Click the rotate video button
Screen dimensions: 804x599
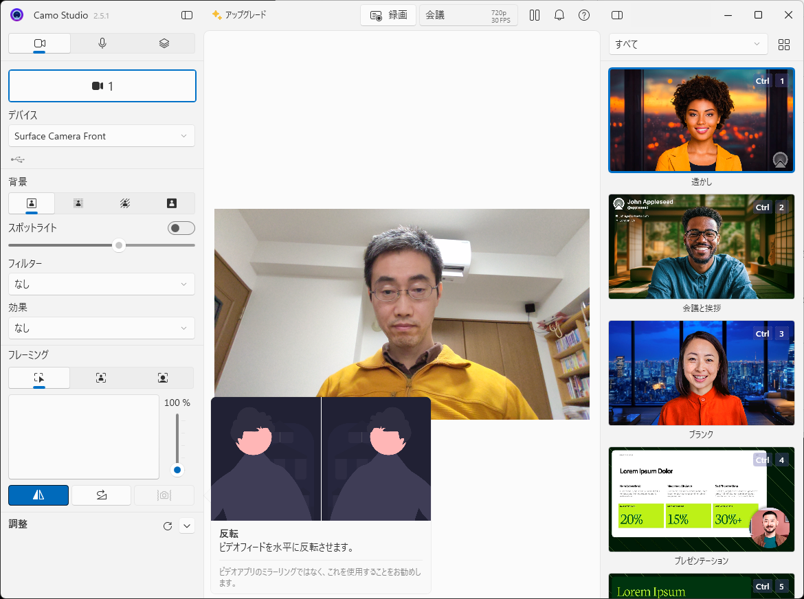pyautogui.click(x=102, y=495)
